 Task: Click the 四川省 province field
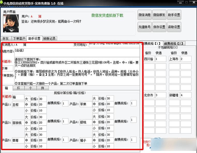(149, 59)
